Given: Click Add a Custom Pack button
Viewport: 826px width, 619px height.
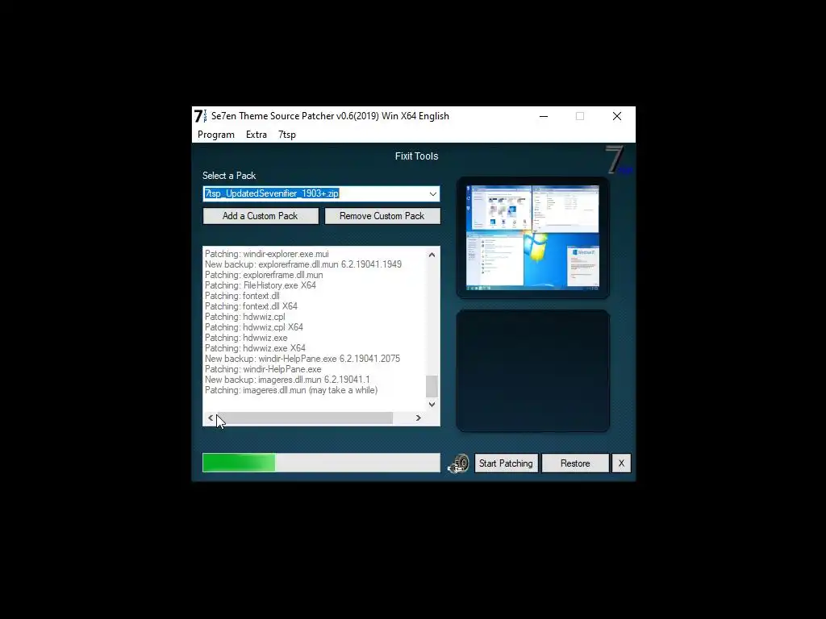Looking at the screenshot, I should click(261, 216).
